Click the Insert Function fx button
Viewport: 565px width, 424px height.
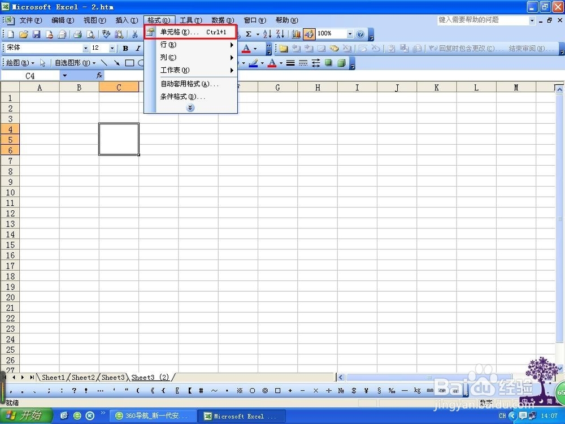[x=99, y=75]
